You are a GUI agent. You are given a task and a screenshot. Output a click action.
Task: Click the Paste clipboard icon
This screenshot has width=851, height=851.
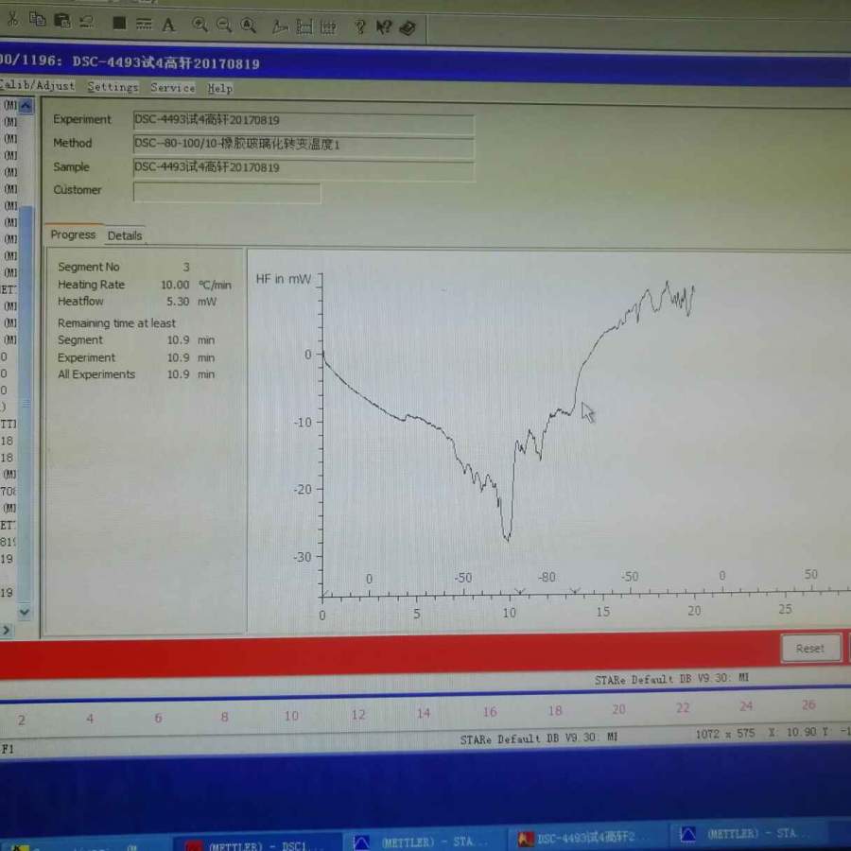click(x=61, y=21)
